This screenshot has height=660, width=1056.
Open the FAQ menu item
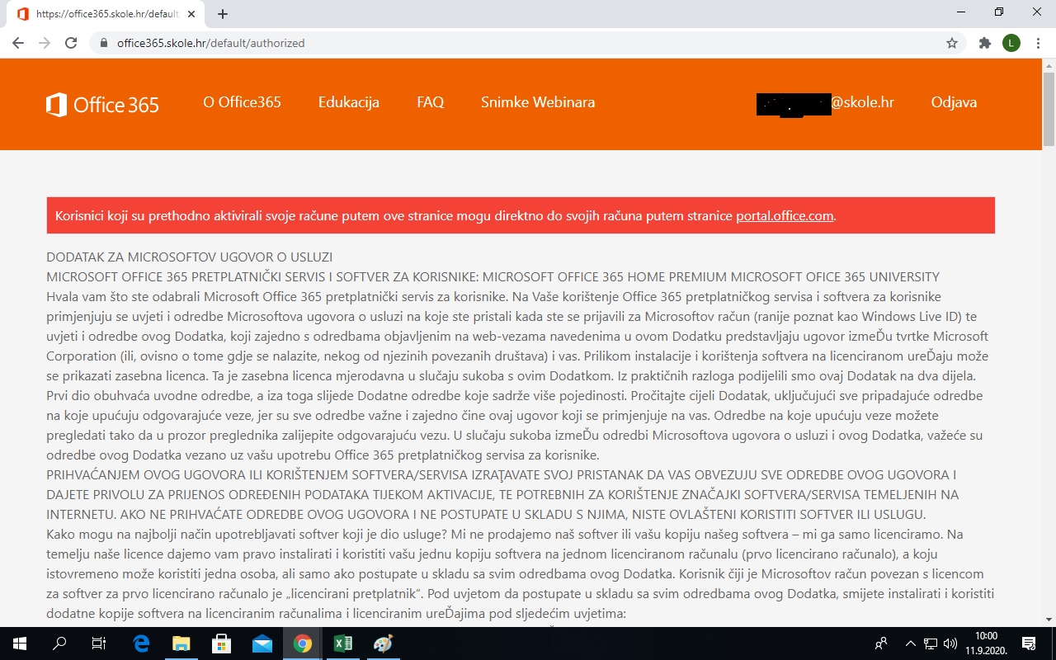[x=431, y=102]
